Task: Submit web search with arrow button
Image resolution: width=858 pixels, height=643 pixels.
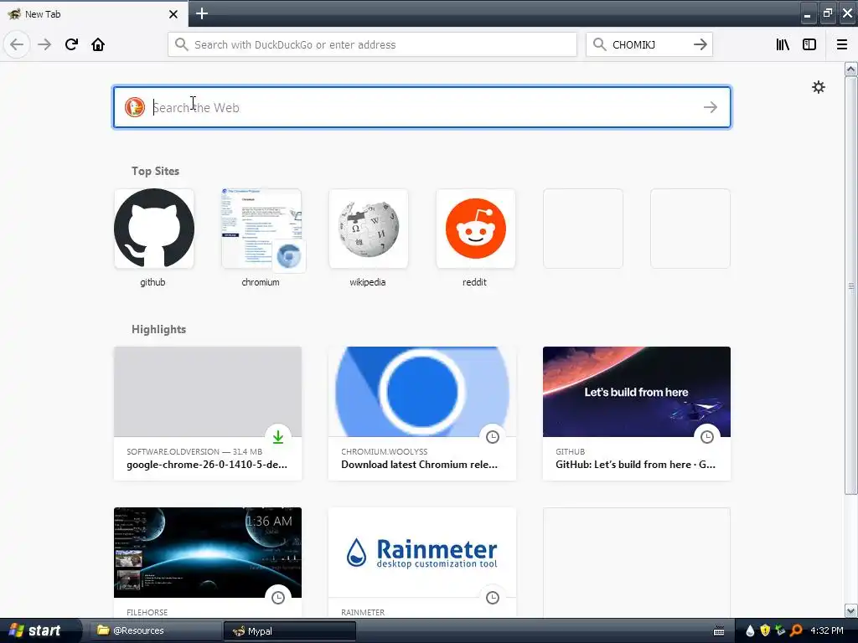Action: 711,107
